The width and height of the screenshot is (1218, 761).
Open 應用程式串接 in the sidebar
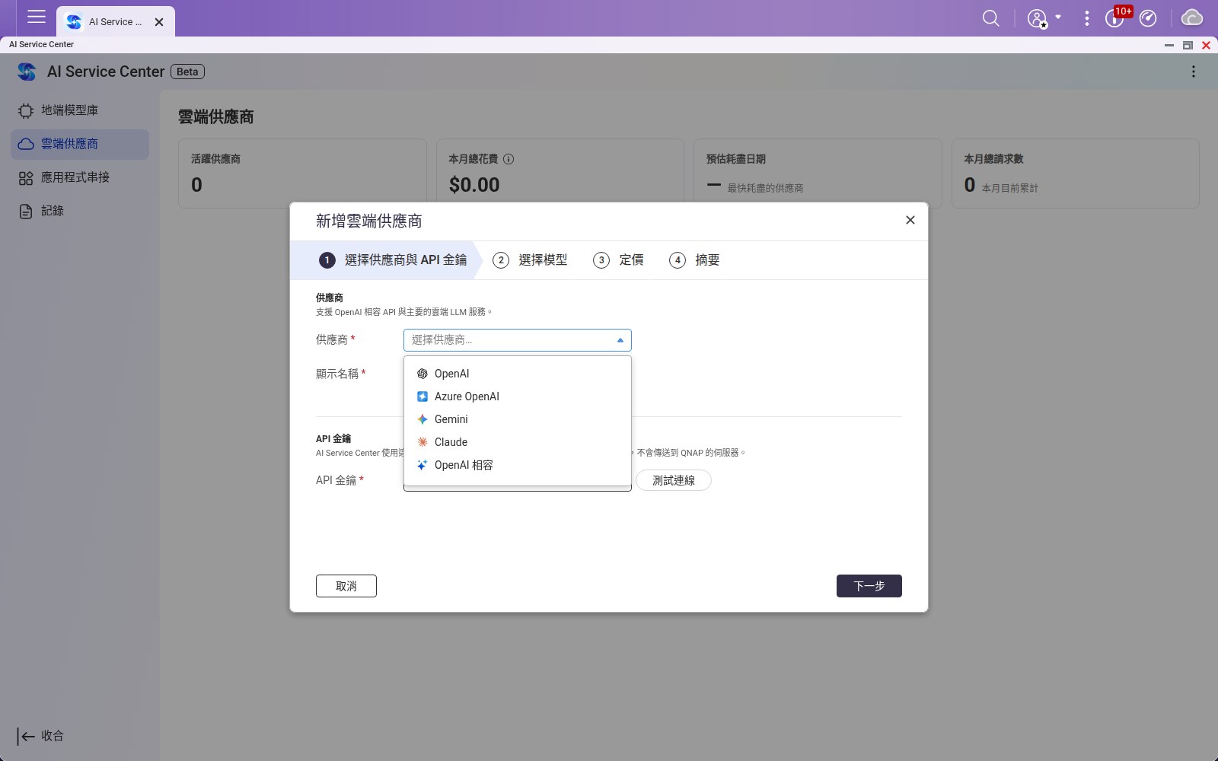(x=80, y=177)
